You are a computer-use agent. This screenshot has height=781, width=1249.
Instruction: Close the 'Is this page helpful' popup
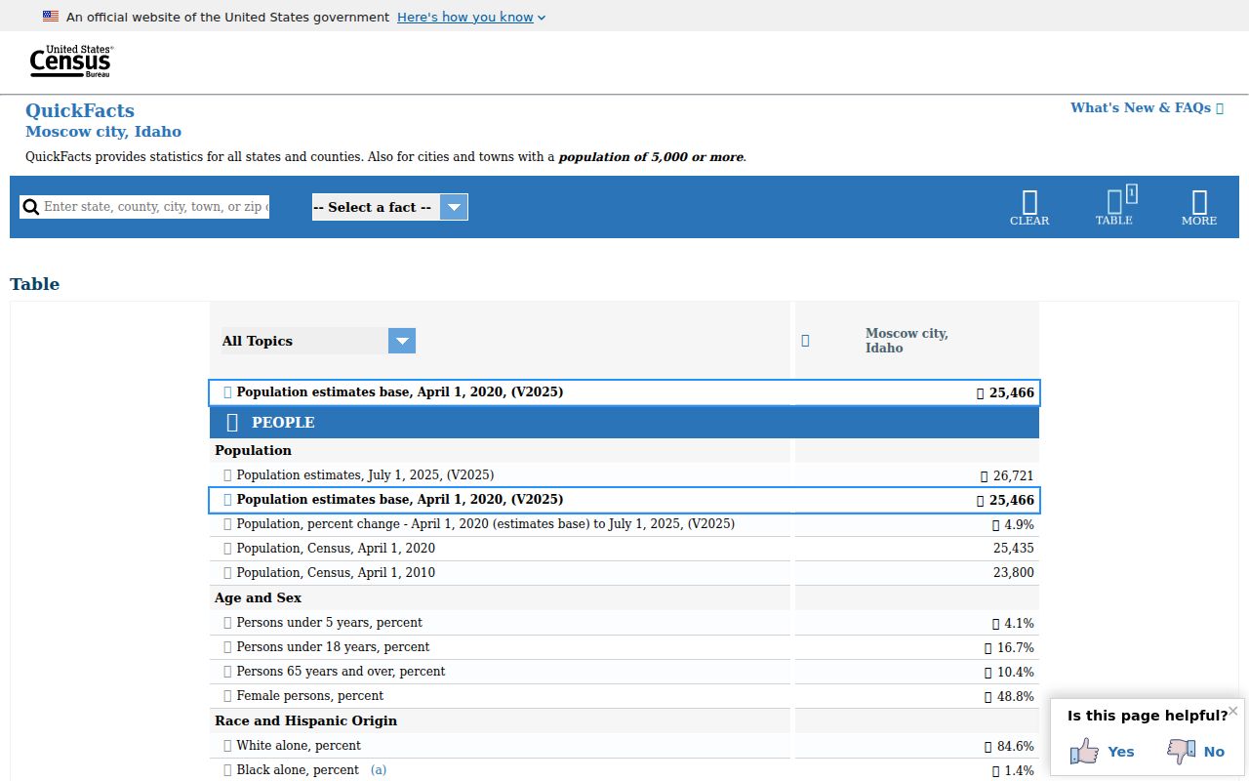(x=1233, y=711)
